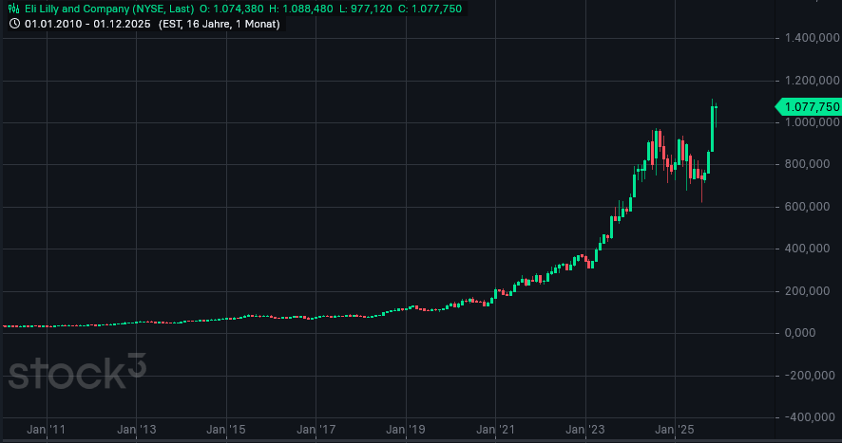The image size is (842, 443).
Task: Click the clock icon beside date range
Action: 14,22
